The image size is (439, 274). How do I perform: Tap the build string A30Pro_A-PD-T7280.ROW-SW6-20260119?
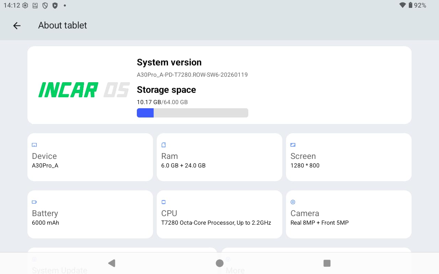coord(192,75)
